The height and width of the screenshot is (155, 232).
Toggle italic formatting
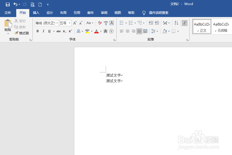[x=43, y=31]
